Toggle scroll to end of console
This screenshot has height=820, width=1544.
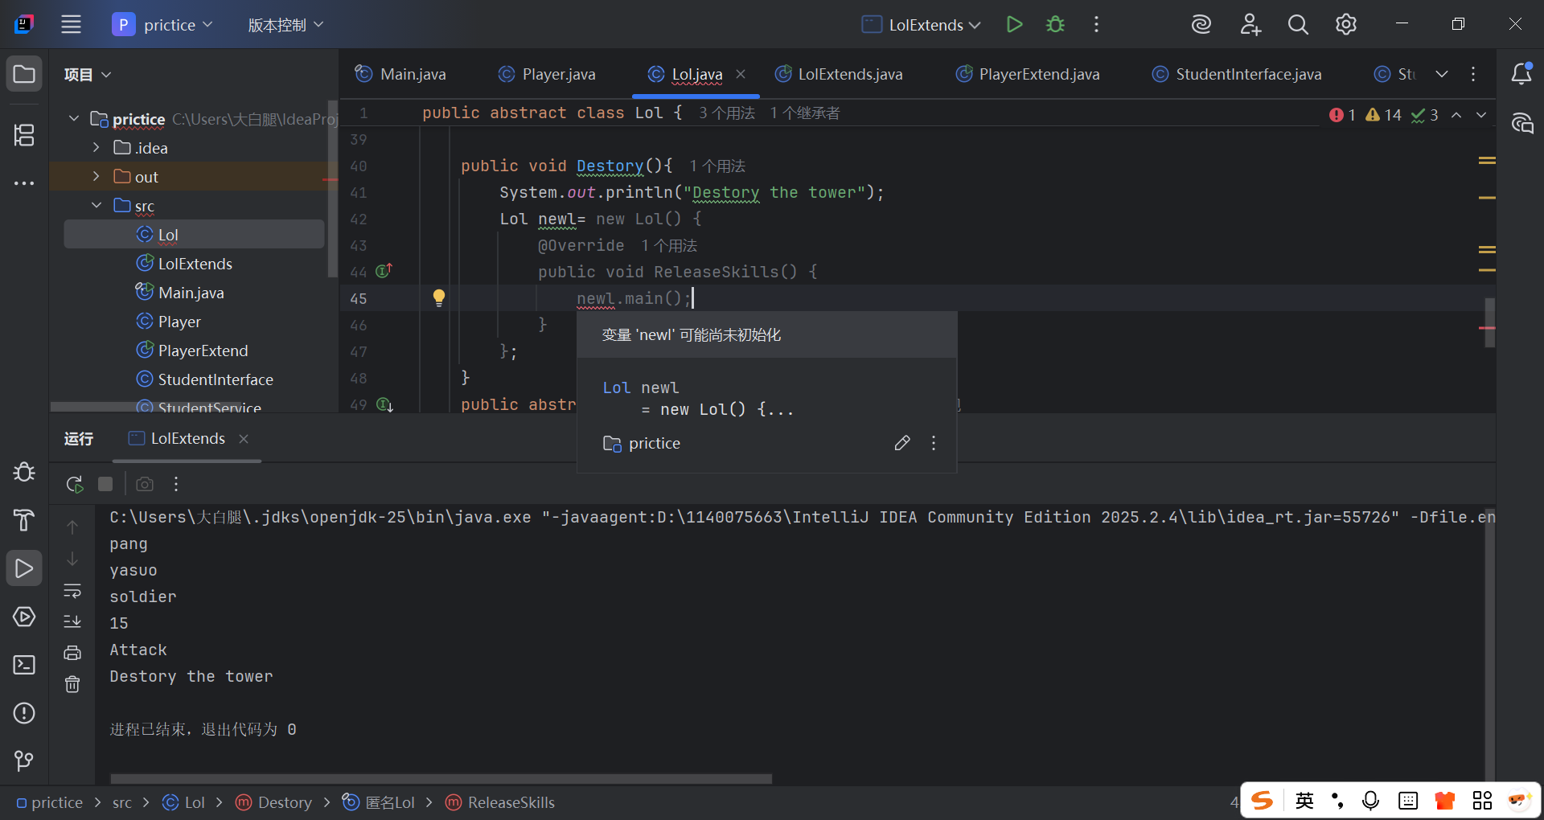pos(72,621)
